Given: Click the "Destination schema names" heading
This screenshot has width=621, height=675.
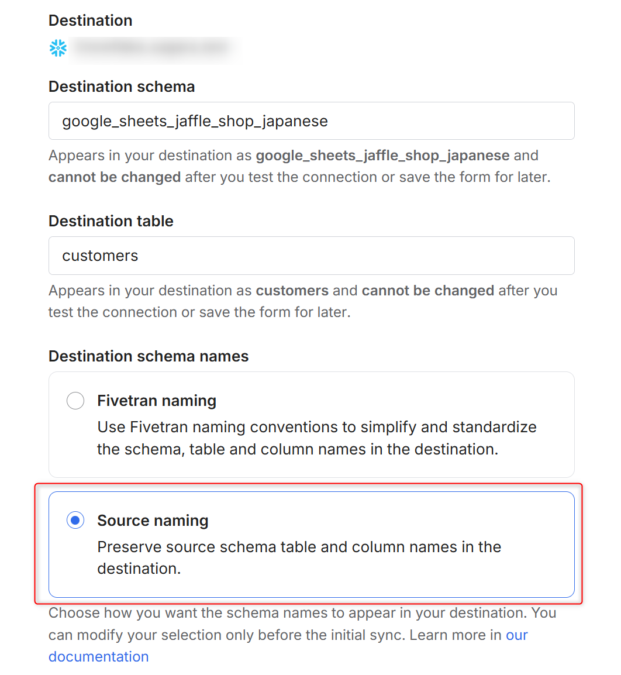Looking at the screenshot, I should click(x=149, y=356).
